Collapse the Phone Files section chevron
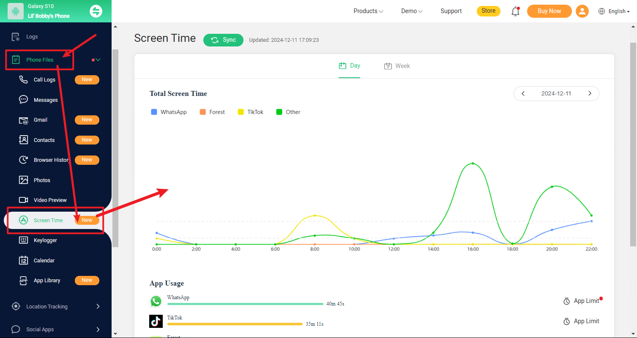The width and height of the screenshot is (637, 338). pyautogui.click(x=98, y=60)
